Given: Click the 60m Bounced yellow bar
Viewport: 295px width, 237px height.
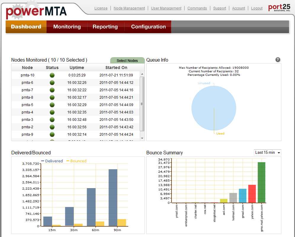Looking at the screenshot, I should pos(100,224).
